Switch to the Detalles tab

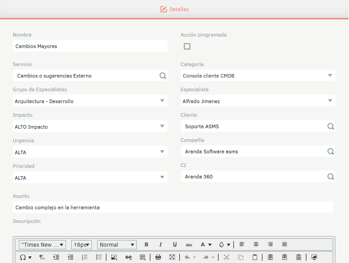174,9
